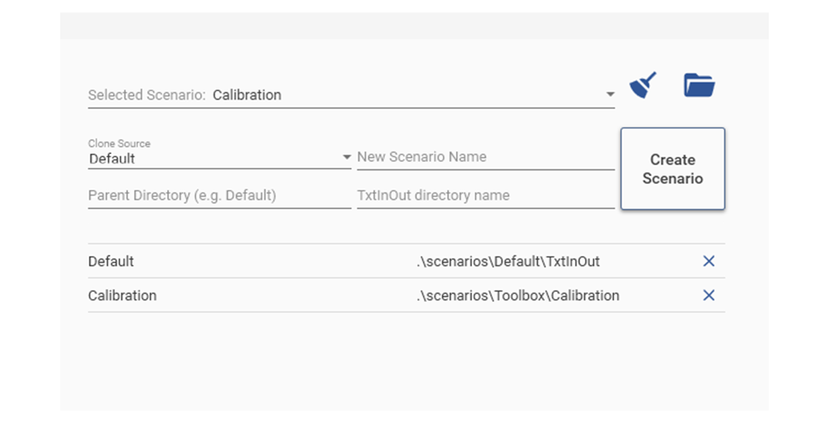The height and width of the screenshot is (423, 829).
Task: Click empty area below the scenario list
Action: pyautogui.click(x=414, y=363)
